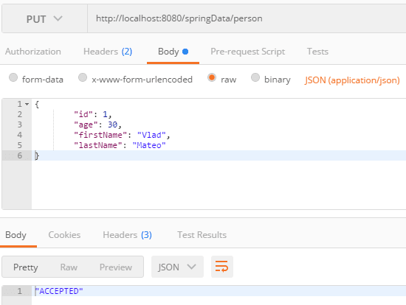Viewport: 406px width, 305px height.
Task: Switch response view to Raw
Action: coord(69,267)
